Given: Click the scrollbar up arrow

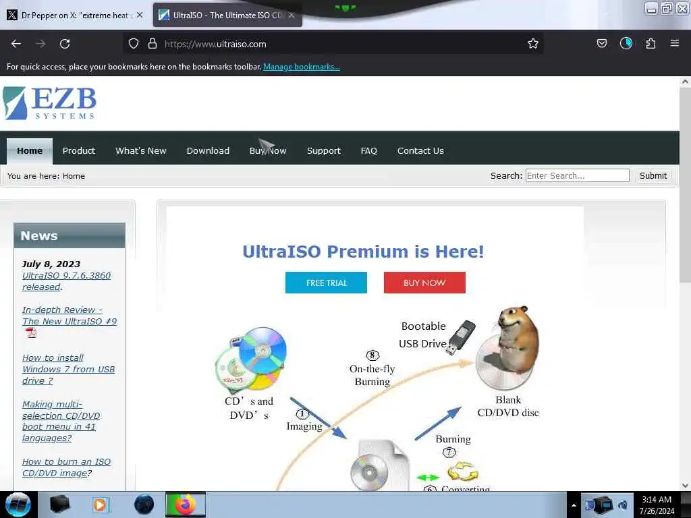Looking at the screenshot, I should (x=685, y=82).
